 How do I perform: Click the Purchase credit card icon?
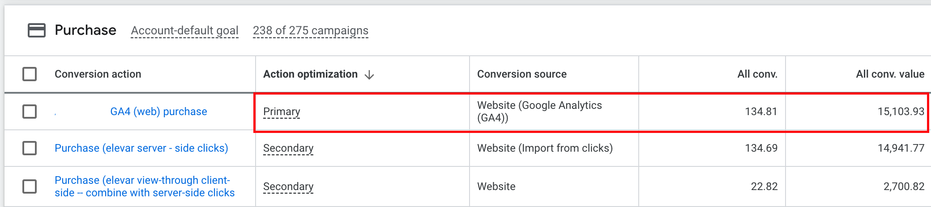pyautogui.click(x=37, y=30)
